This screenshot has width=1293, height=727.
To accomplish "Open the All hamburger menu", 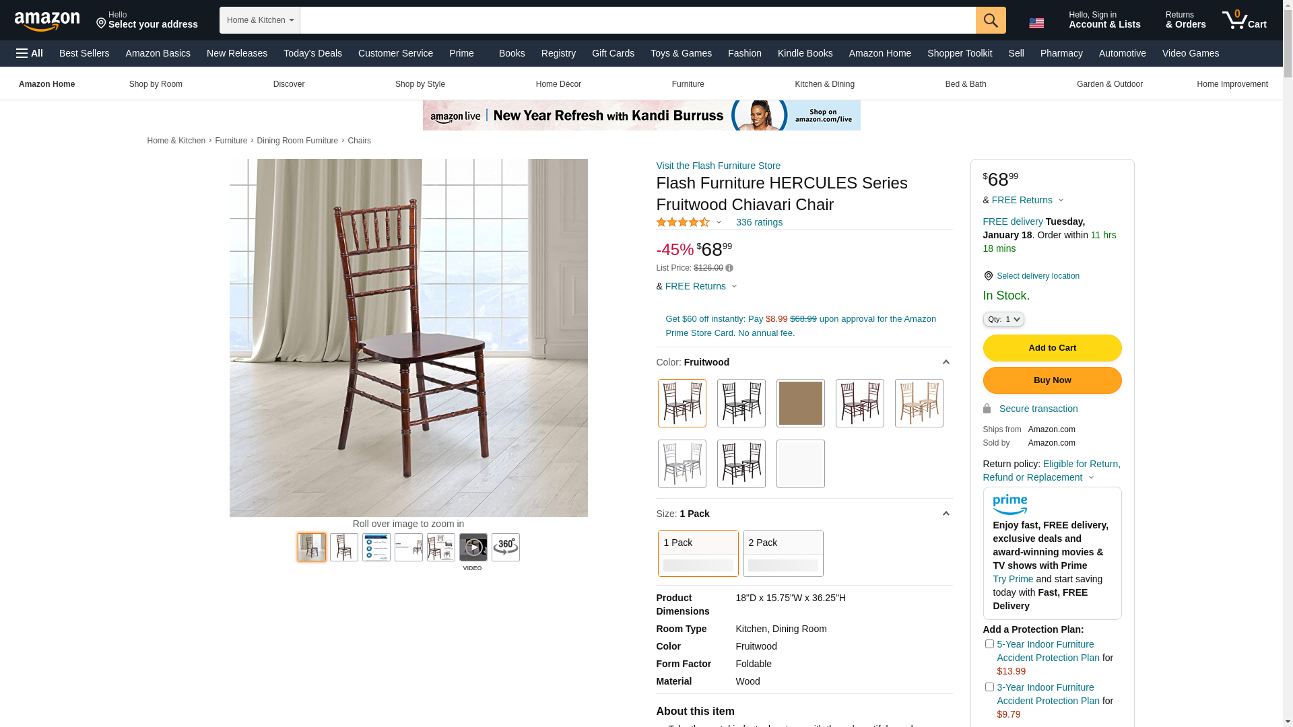I will tap(30, 53).
